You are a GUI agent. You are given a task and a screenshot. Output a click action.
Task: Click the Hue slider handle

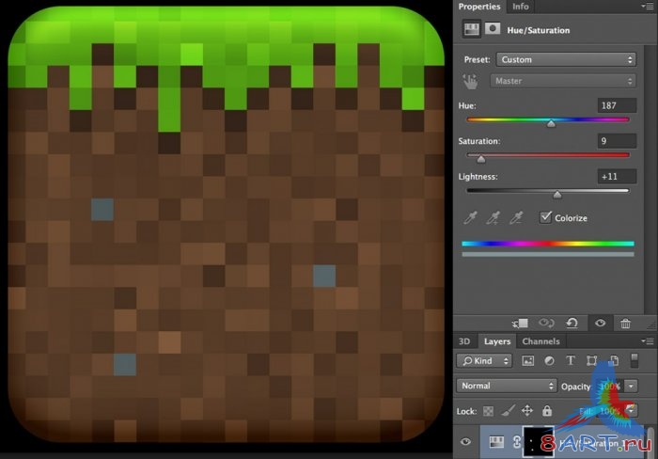pos(551,123)
